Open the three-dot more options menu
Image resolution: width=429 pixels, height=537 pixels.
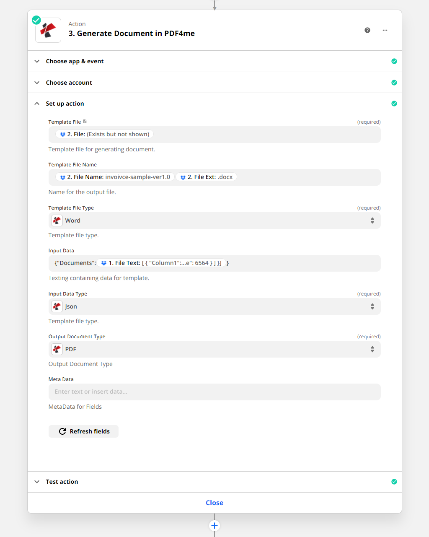(385, 30)
